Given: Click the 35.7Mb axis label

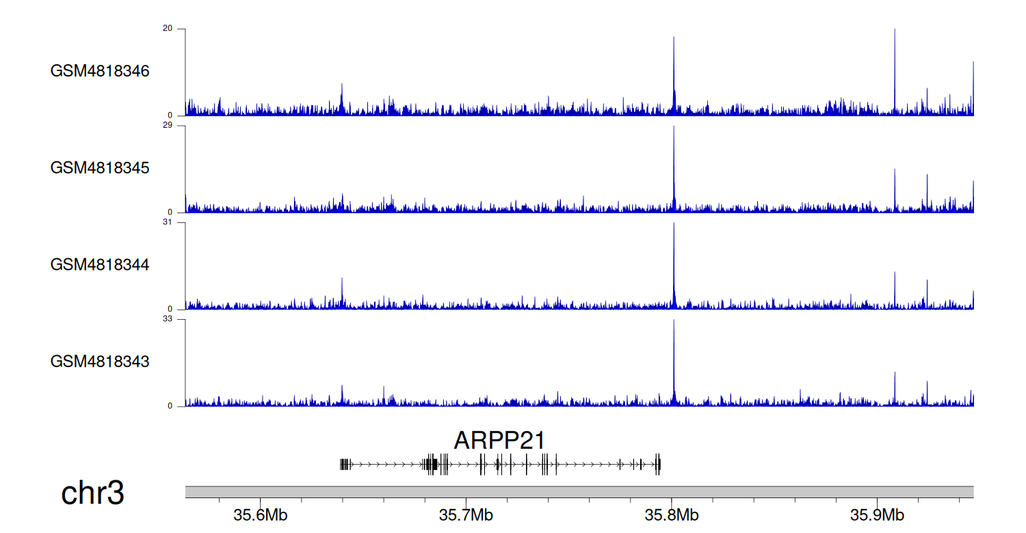Looking at the screenshot, I should click(x=465, y=515).
